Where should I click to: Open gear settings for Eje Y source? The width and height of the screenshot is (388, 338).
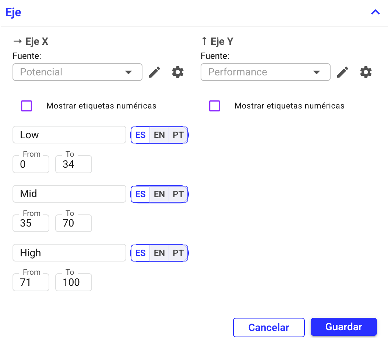(x=366, y=72)
